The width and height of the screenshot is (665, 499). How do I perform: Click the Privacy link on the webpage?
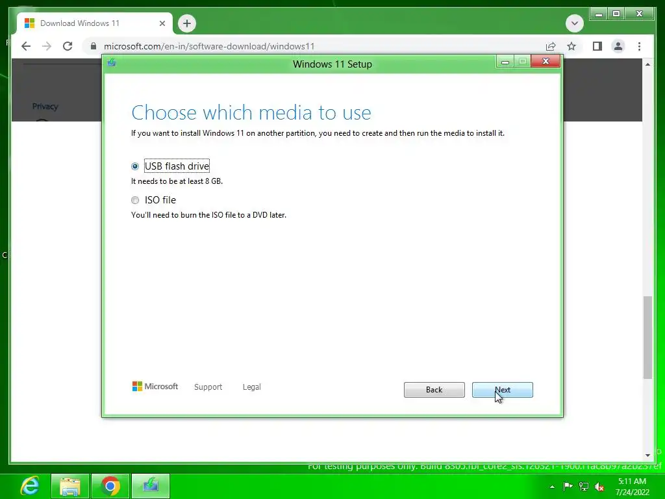click(45, 106)
